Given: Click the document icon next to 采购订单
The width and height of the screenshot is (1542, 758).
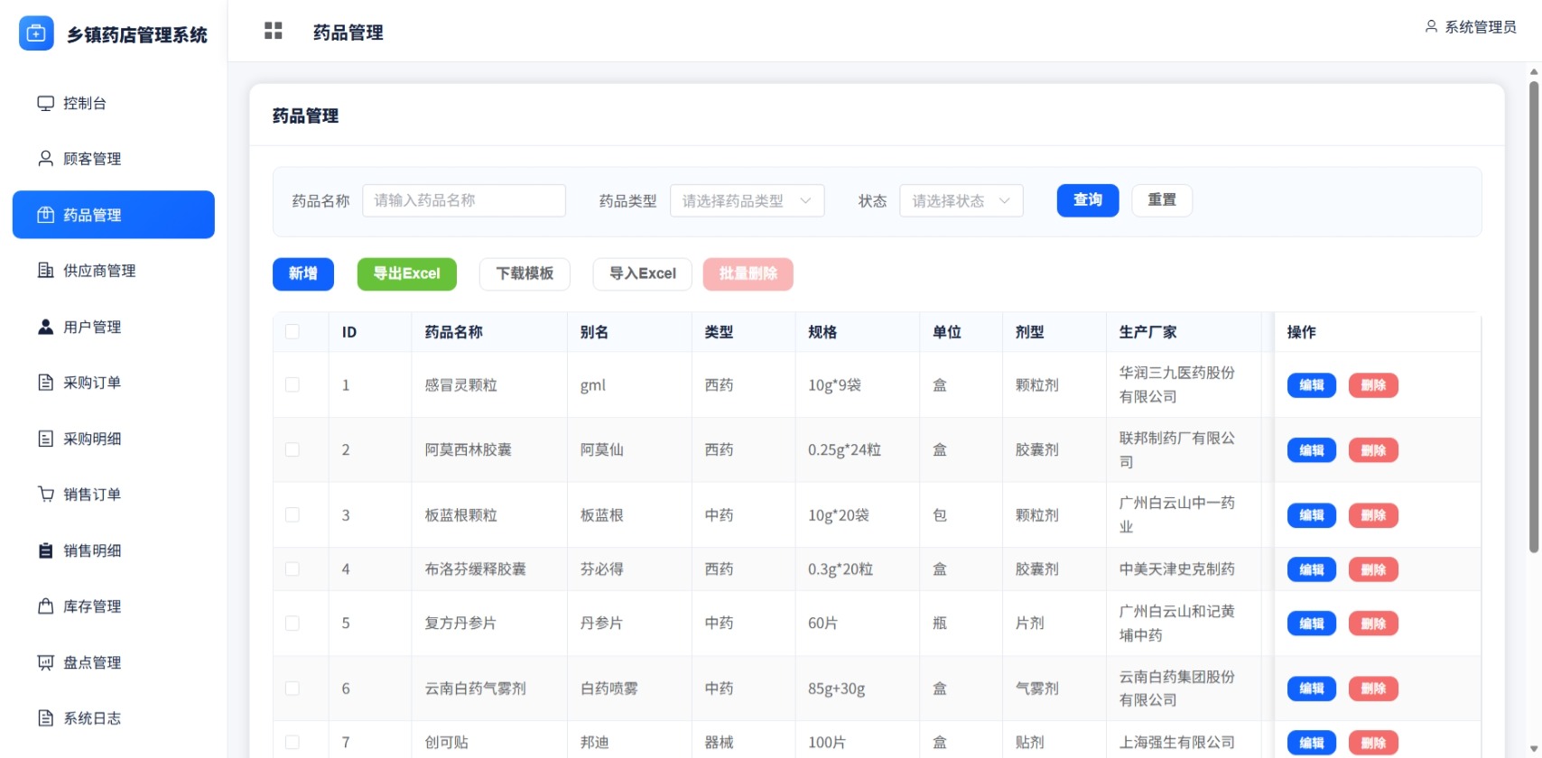Looking at the screenshot, I should (x=45, y=383).
